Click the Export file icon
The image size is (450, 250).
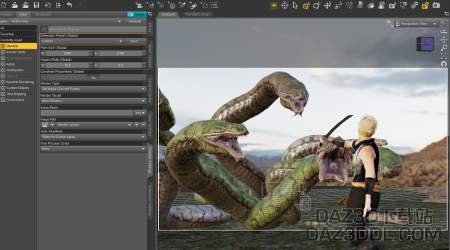[58, 5]
